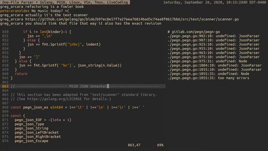This screenshot has height=151, width=268.
Task: Click 'pegn_json_LeftBracket' on line 874
Action: tap(37, 133)
